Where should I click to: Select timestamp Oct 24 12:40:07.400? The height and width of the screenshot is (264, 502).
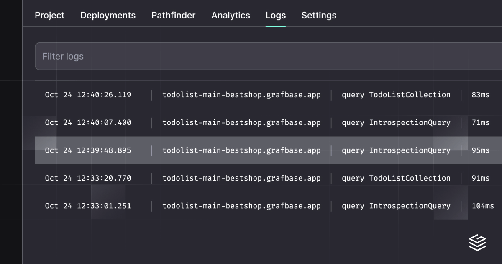tap(88, 123)
